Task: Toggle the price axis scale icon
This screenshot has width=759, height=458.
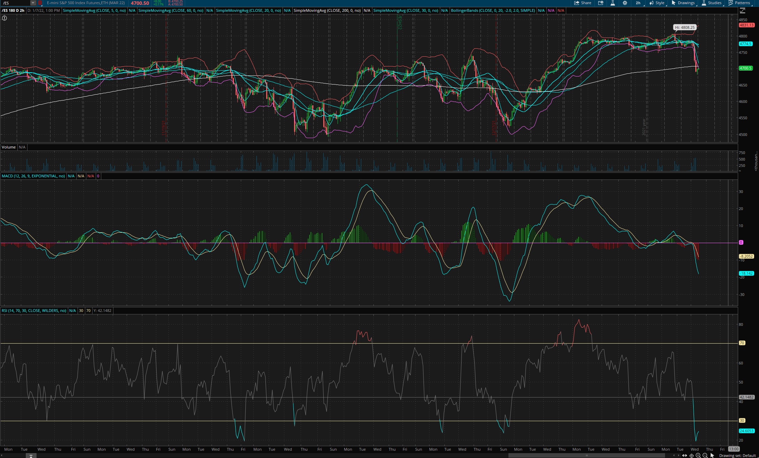Action: [x=742, y=11]
